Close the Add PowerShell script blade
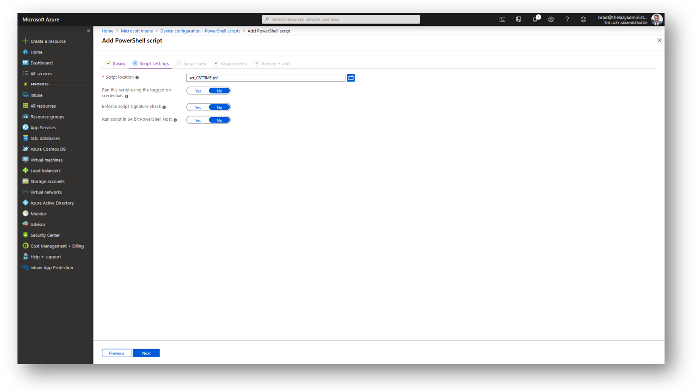This screenshot has width=697, height=392. pos(659,40)
